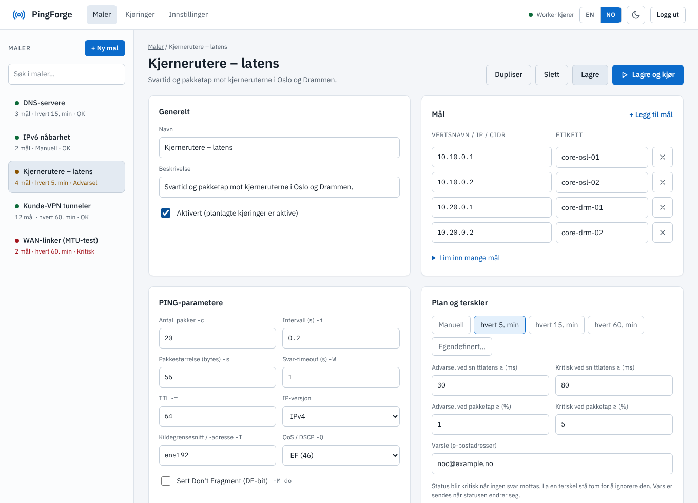Select hvert 60. min schedule
Screen dimensions: 698x503
616,325
